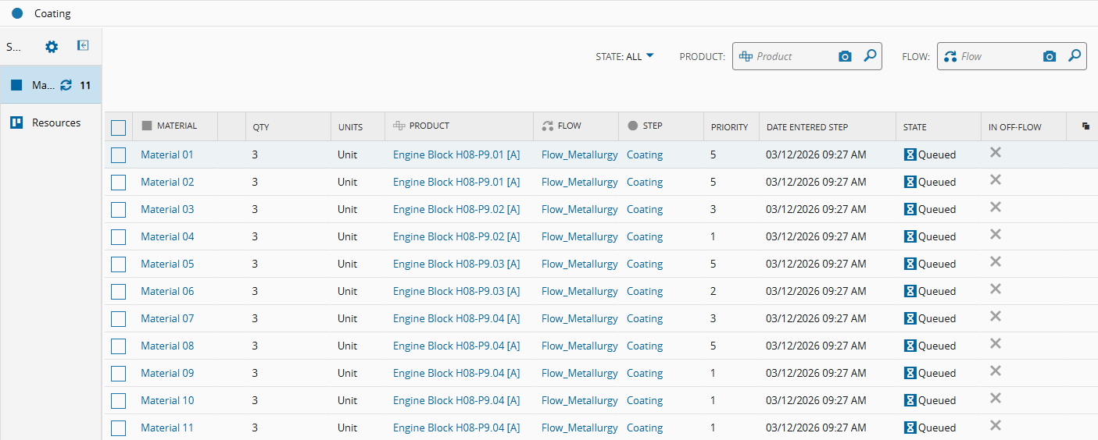Click the camera icon in Product field

[845, 56]
